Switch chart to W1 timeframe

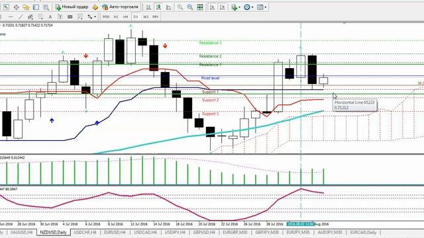146,17
